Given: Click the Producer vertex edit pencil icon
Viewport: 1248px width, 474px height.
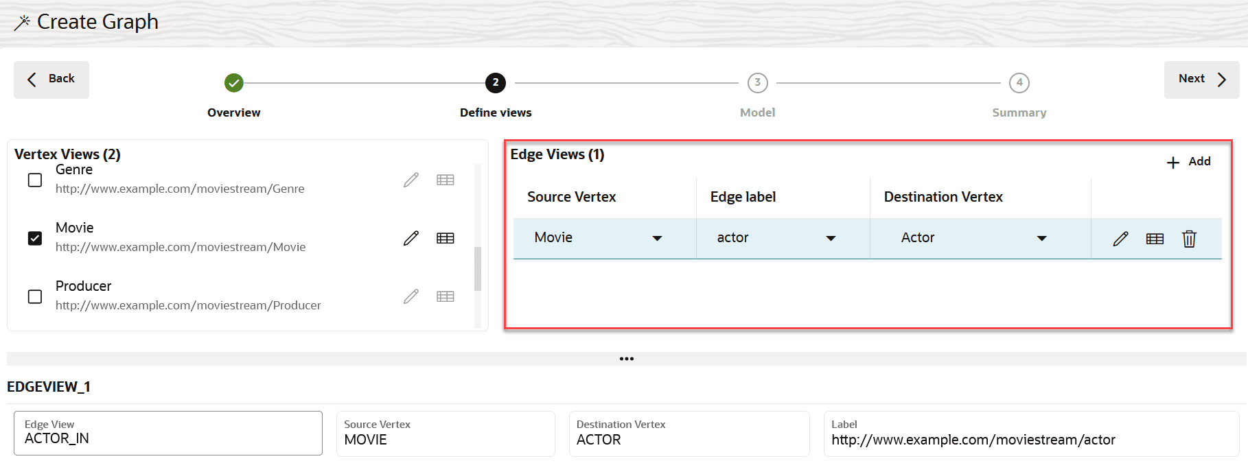Looking at the screenshot, I should coord(411,296).
